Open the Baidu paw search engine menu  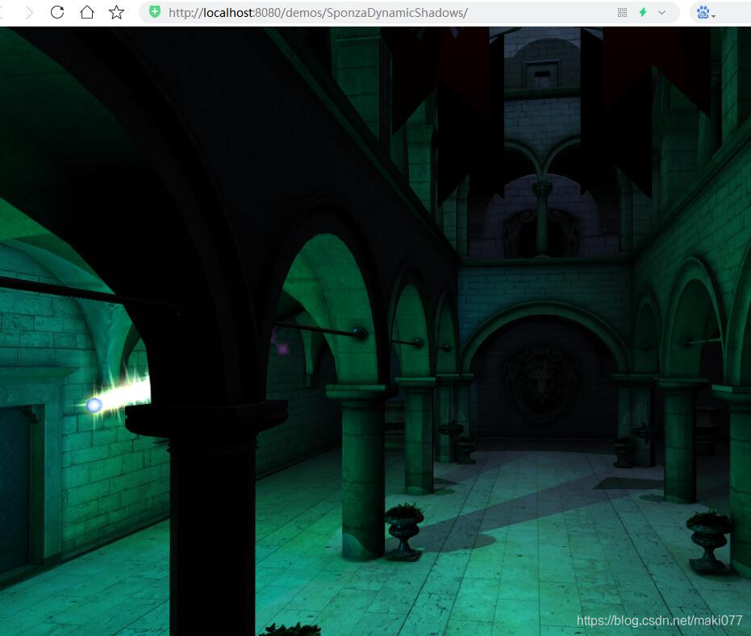[x=705, y=12]
